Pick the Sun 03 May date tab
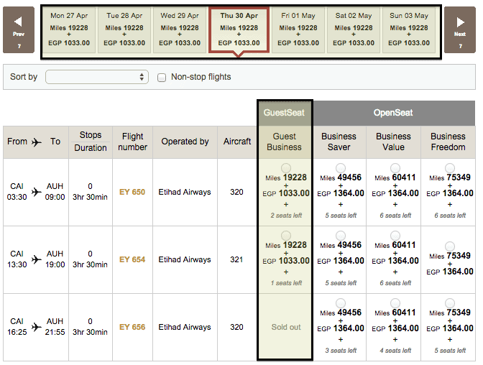 pyautogui.click(x=409, y=29)
